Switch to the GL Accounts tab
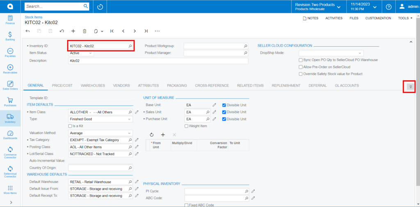 click(x=347, y=85)
